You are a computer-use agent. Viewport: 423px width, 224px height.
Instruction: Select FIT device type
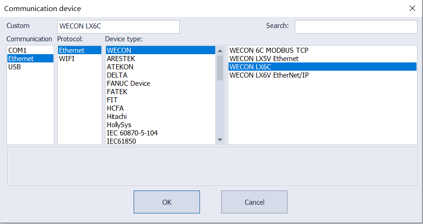point(160,100)
